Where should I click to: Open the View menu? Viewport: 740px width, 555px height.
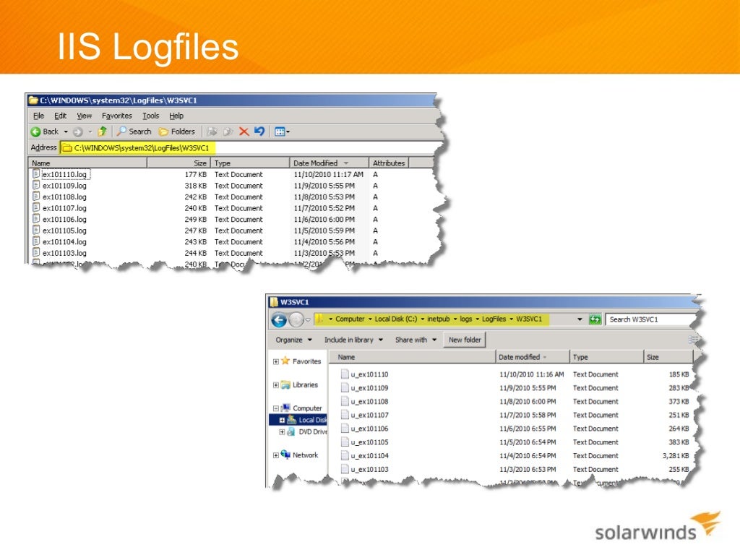pos(84,116)
